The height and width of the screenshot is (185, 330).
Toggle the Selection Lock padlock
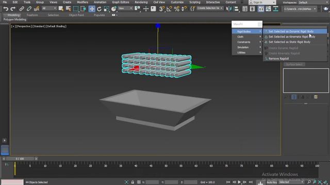click(x=133, y=182)
